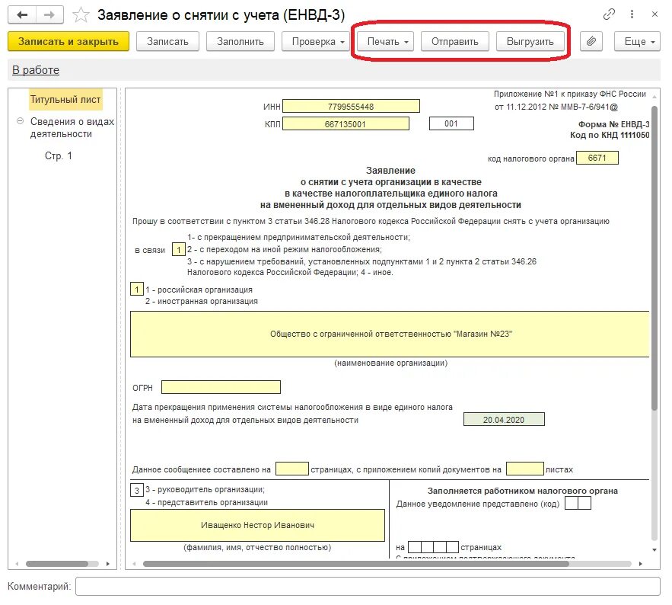Image resolution: width=672 pixels, height=605 pixels.
Task: Select Сведения о видах деятельности item
Action: click(72, 127)
